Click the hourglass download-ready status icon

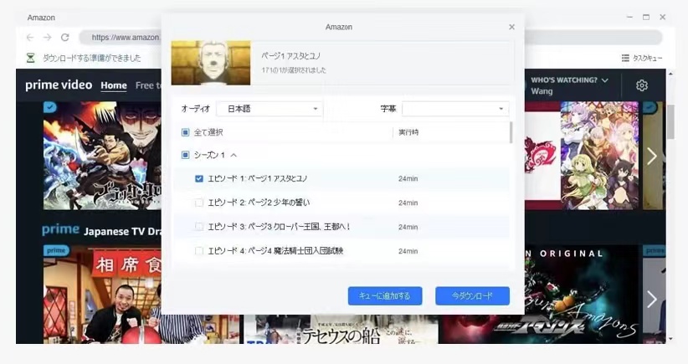(30, 58)
